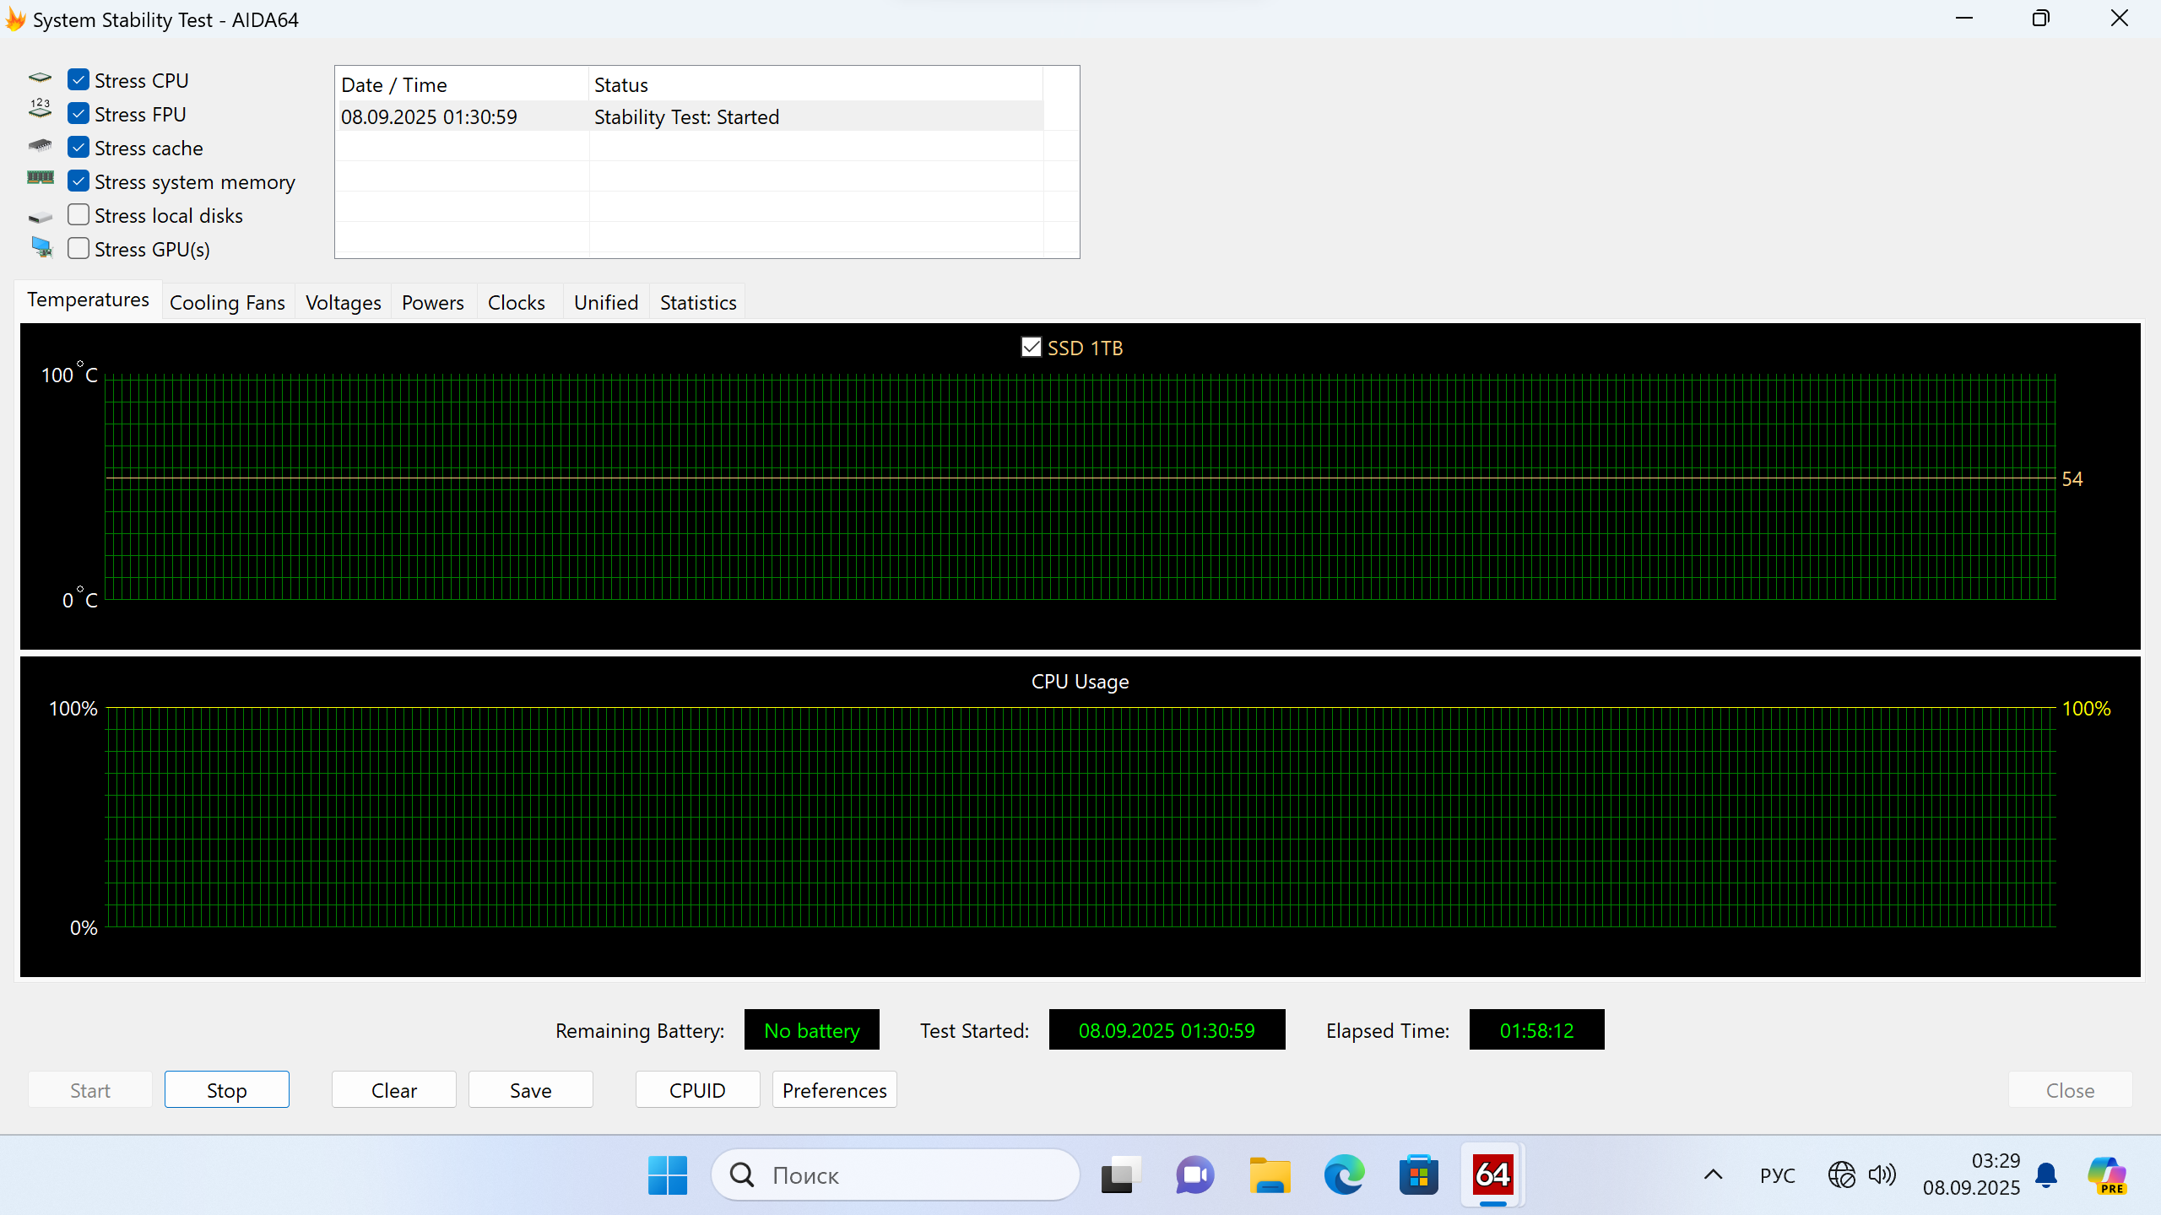
Task: Switch to the Cooling Fans tab
Action: pyautogui.click(x=227, y=302)
